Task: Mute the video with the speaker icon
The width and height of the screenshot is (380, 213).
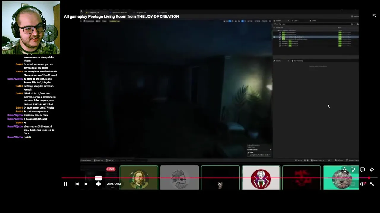Action: [x=98, y=184]
